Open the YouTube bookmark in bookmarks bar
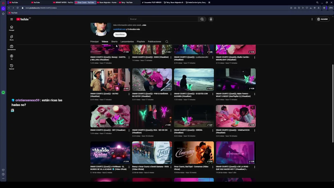 [x=13, y=13]
